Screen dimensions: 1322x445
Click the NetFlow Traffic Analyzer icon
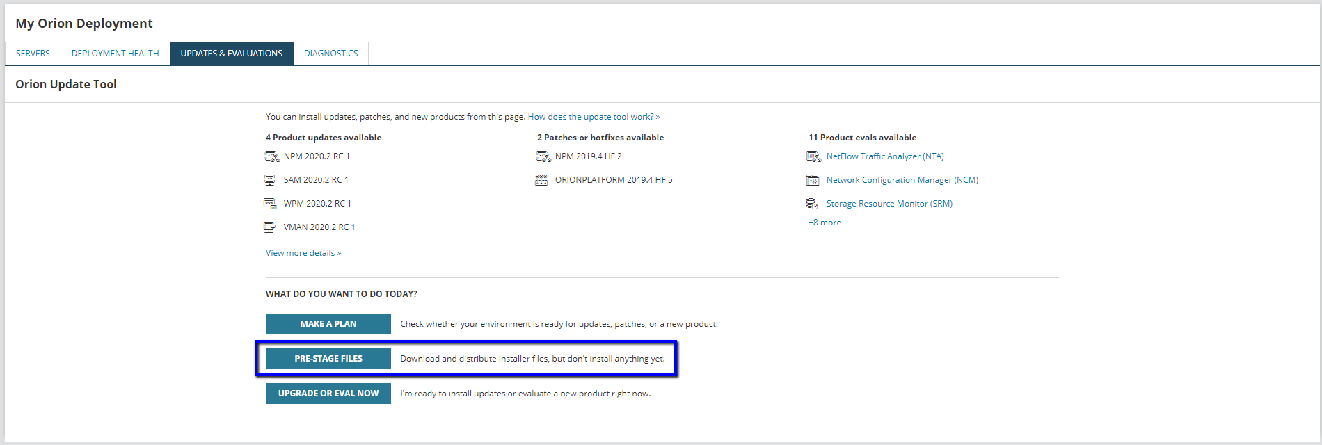[x=813, y=156]
